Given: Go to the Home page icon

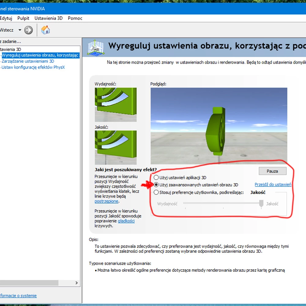Looking at the screenshot, I should click(46, 30).
